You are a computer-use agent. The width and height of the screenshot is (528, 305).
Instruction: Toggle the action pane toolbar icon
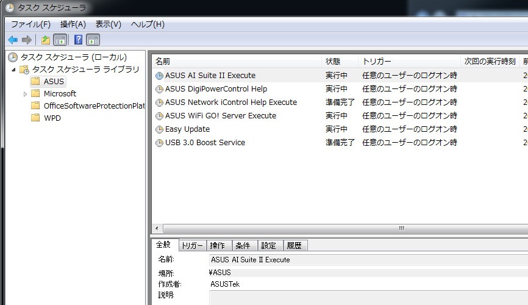93,40
